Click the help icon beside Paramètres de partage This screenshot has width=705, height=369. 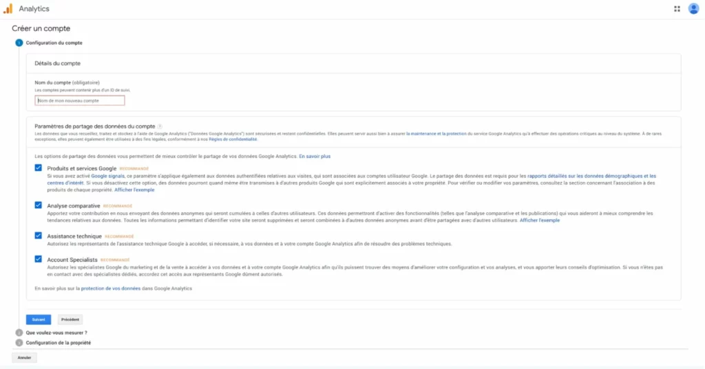tap(160, 126)
